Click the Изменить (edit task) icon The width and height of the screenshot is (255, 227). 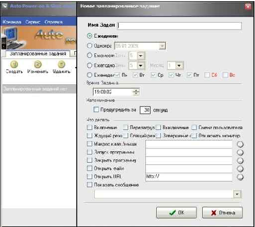coord(37,64)
